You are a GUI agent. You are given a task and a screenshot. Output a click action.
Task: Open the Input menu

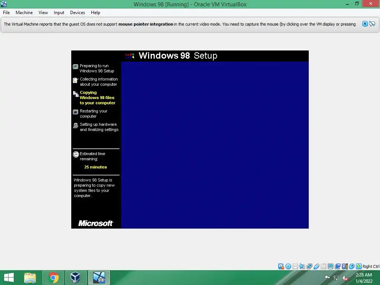click(x=59, y=13)
